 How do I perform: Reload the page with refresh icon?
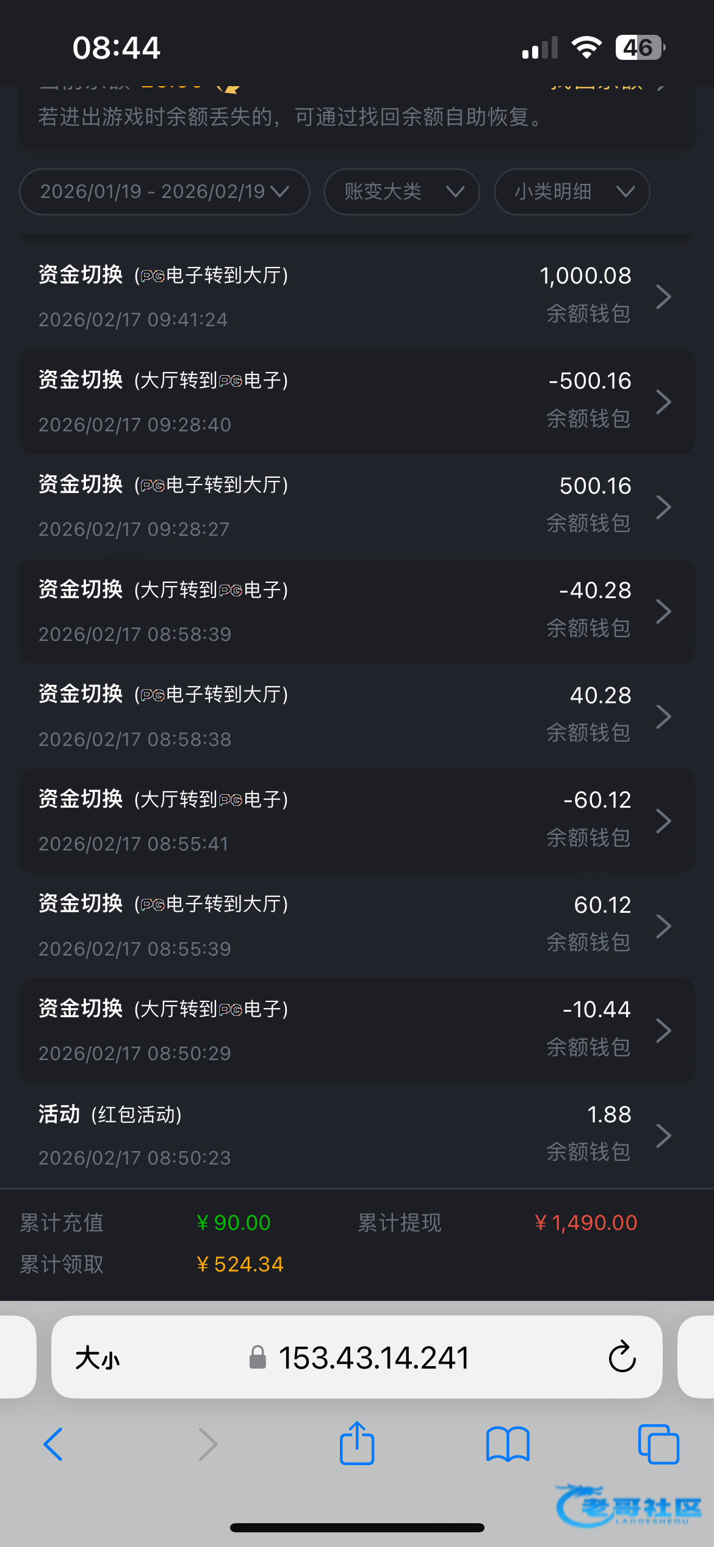pos(622,1357)
